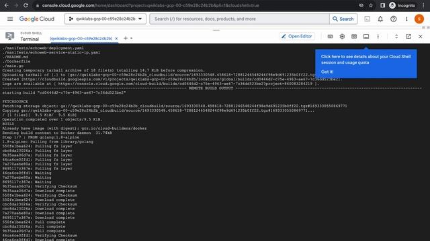The width and height of the screenshot is (430, 241).
Task: Select the qwiklabs-gcp-00-c59e28c24b2b terminal tab
Action: point(81,39)
